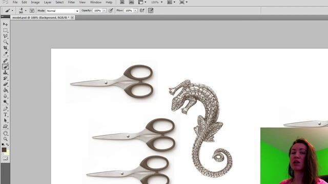Open the Layer menu
328x184 pixels.
coord(48,2)
